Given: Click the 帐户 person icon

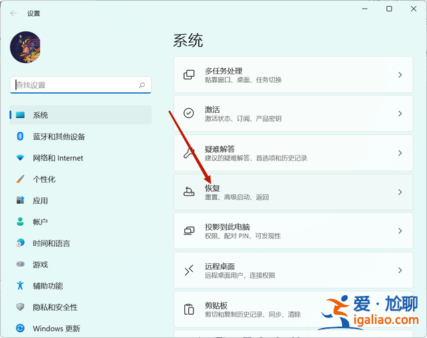Looking at the screenshot, I should [x=20, y=221].
